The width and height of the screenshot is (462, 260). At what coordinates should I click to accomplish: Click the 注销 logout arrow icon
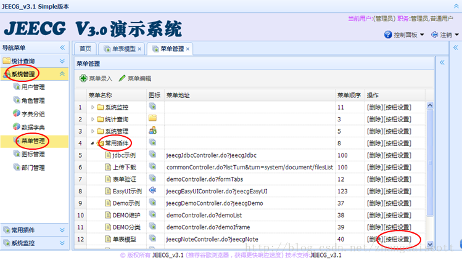[434, 35]
